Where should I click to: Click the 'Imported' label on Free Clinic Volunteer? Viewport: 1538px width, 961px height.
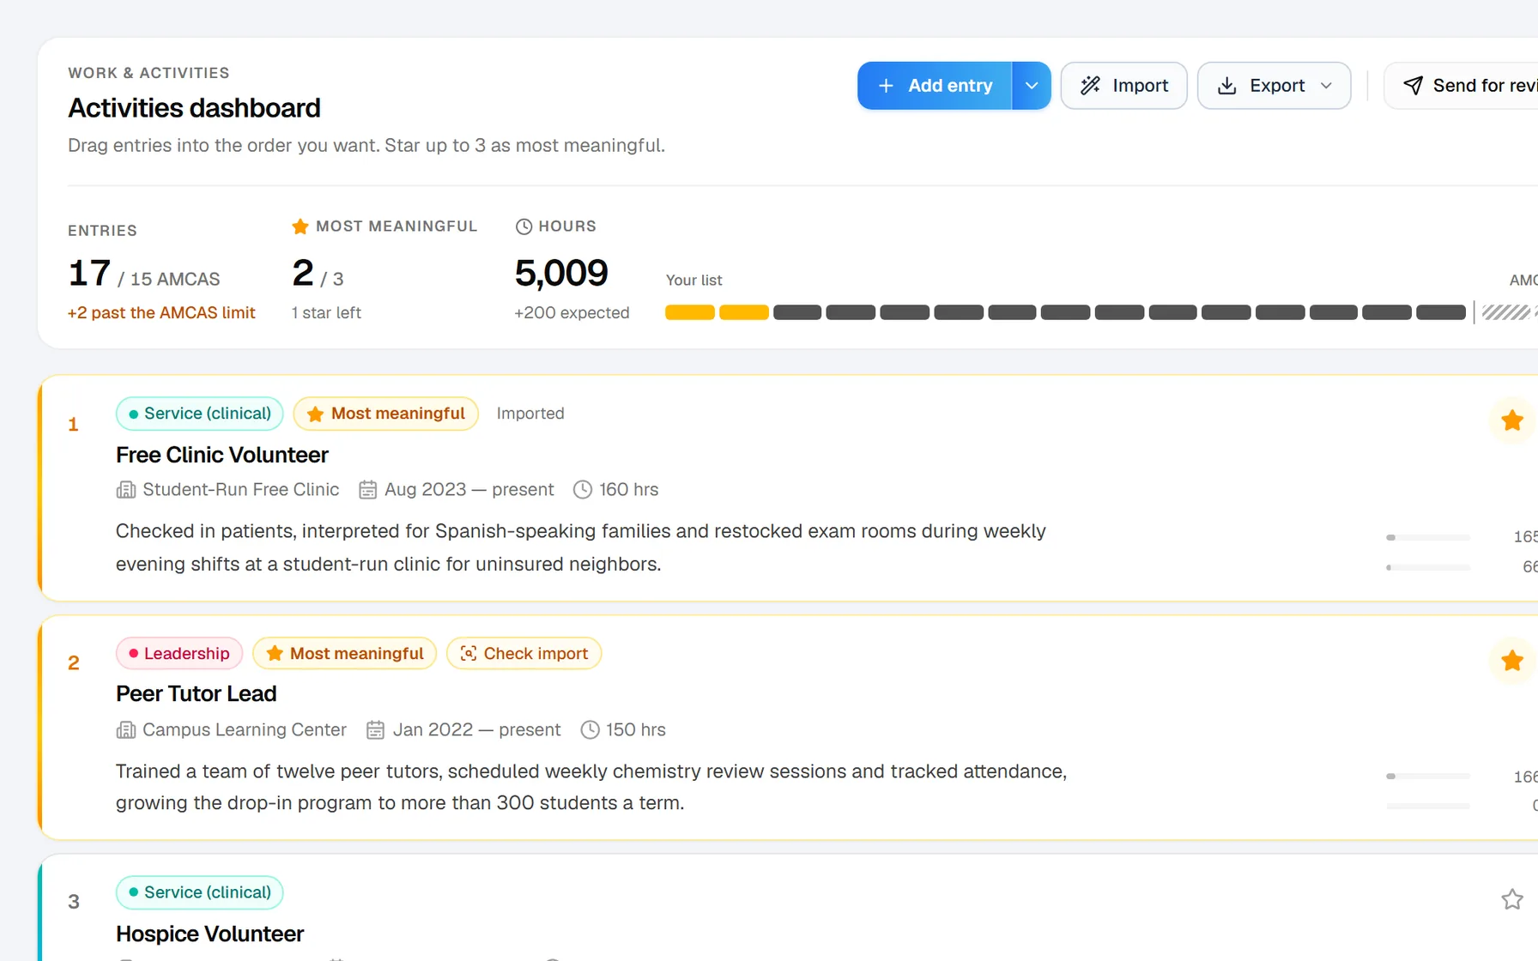[x=530, y=414]
